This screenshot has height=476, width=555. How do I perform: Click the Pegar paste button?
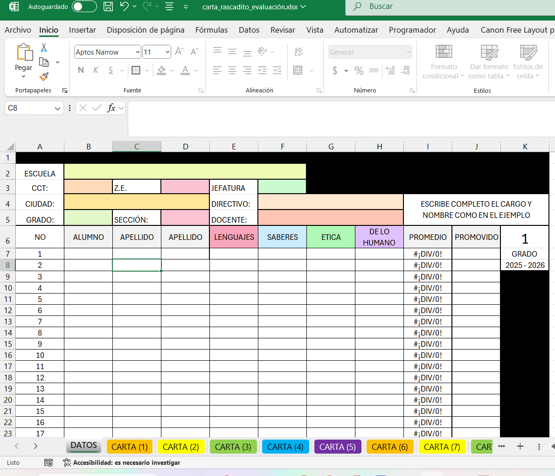point(24,61)
